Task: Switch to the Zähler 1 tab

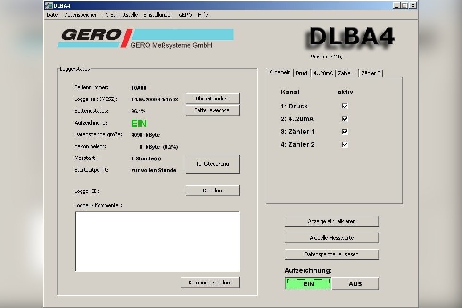Action: coord(347,73)
